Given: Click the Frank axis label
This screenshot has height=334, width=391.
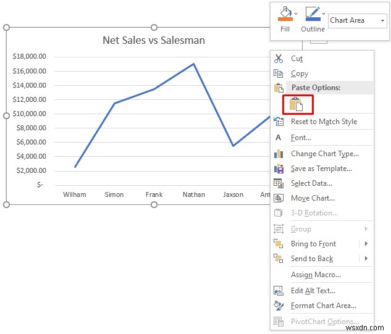Looking at the screenshot, I should pos(154,194).
